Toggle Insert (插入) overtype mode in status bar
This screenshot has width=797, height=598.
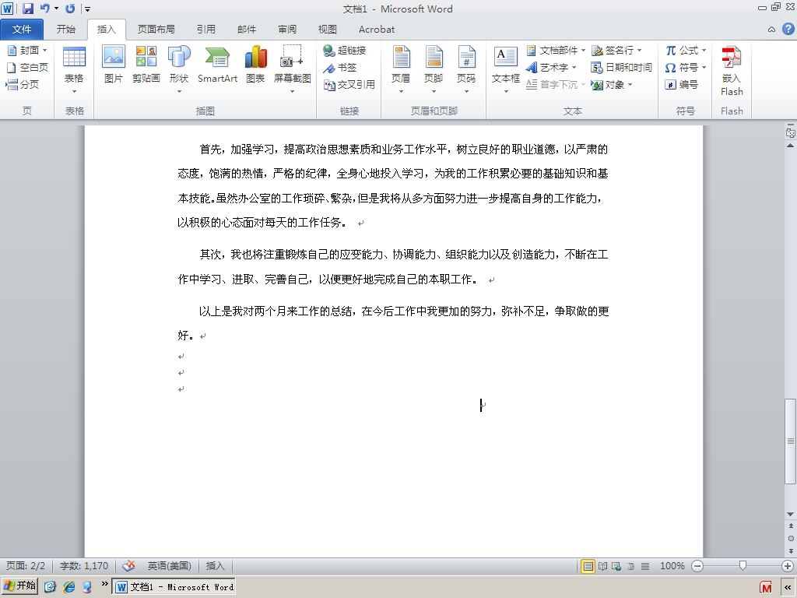click(215, 565)
